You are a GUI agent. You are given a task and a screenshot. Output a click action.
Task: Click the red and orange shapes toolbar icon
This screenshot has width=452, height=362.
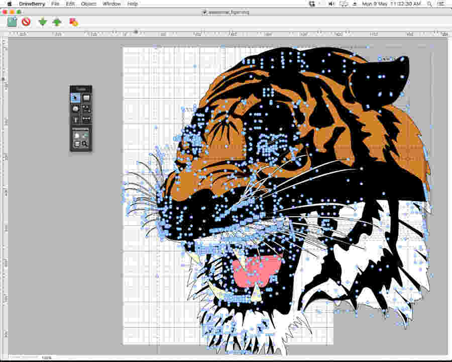73,22
